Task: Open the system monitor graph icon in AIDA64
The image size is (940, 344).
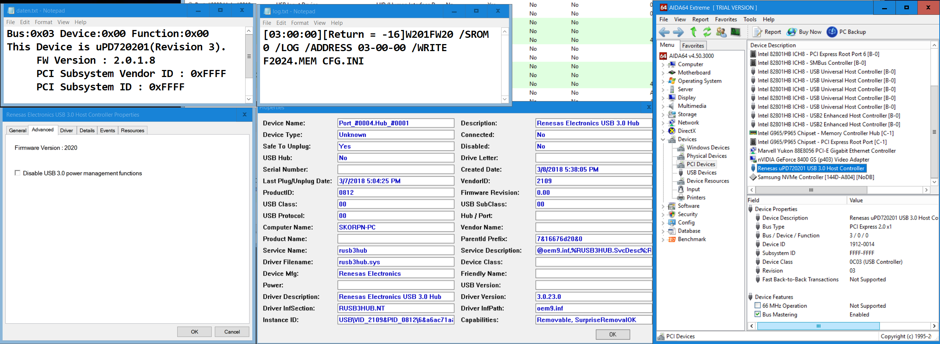Action: coord(736,32)
